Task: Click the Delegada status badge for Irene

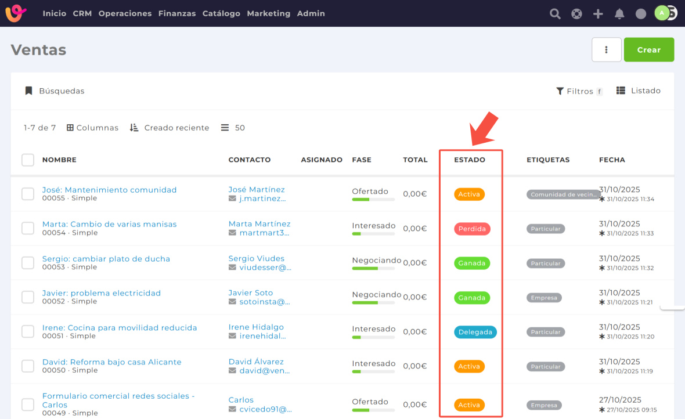Action: (475, 333)
